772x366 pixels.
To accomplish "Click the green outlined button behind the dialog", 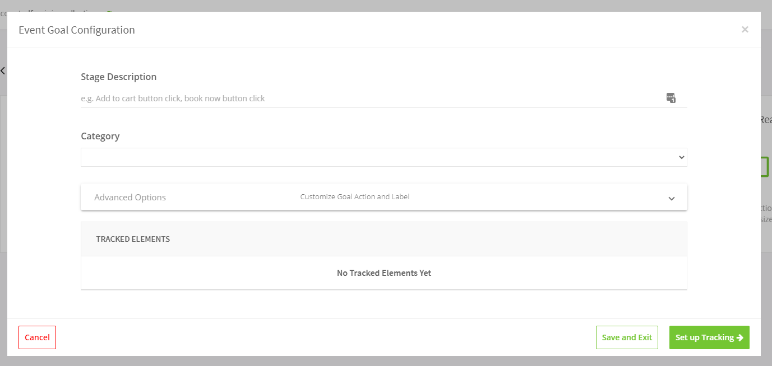I will click(x=765, y=167).
